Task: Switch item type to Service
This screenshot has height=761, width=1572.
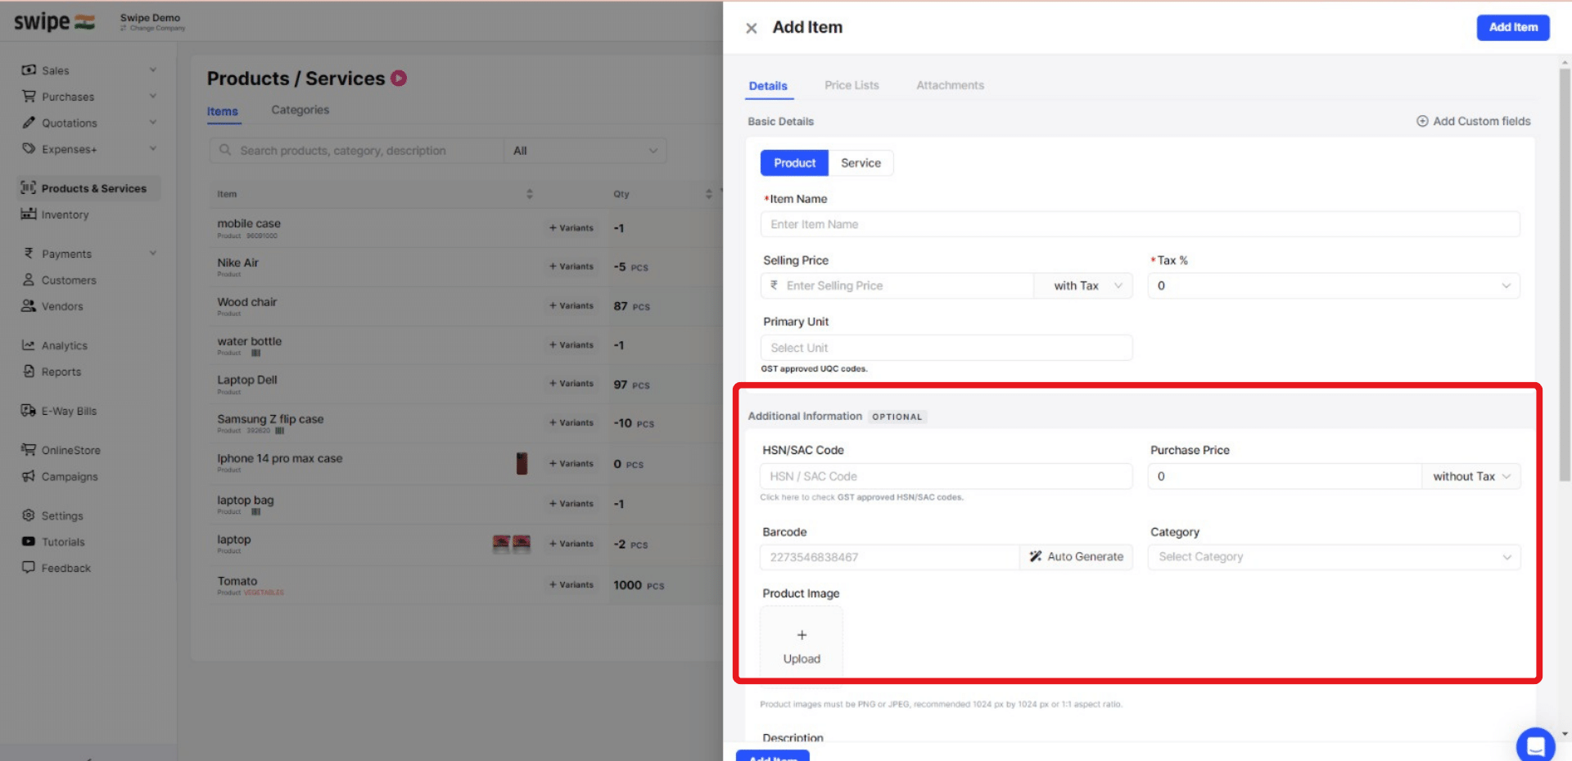Action: click(861, 163)
